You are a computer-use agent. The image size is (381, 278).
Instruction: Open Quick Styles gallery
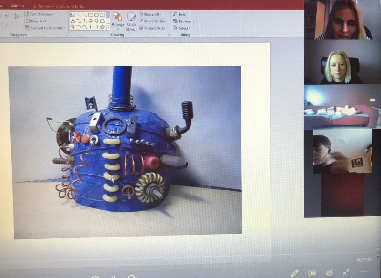(131, 21)
